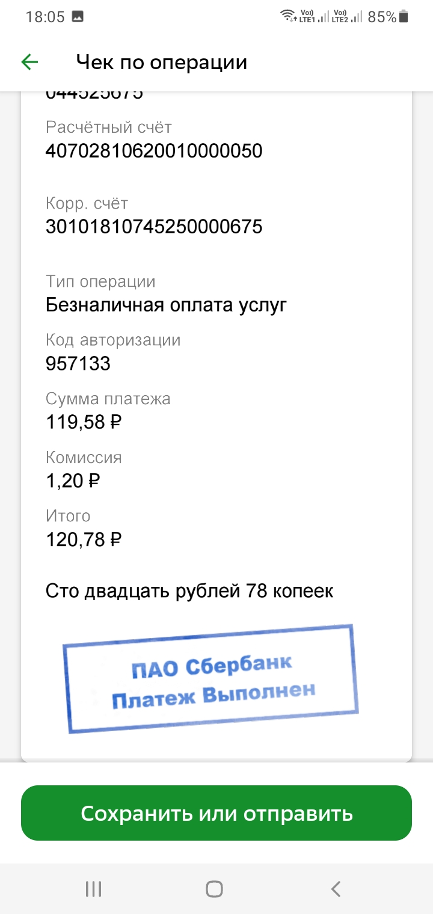Tap the Комиссия value 1,20 ₽

click(73, 480)
